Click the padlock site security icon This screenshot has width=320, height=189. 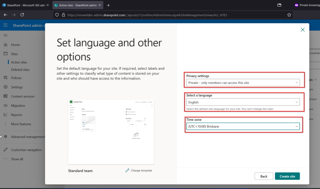(63, 15)
